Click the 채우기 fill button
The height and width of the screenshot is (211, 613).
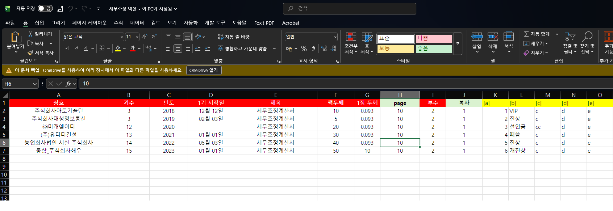[x=536, y=43]
